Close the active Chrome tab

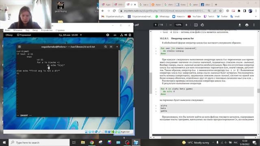pos(135,4)
